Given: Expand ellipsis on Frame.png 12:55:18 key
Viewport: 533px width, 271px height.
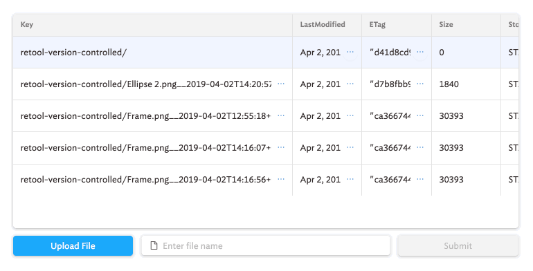Looking at the screenshot, I should (x=281, y=115).
